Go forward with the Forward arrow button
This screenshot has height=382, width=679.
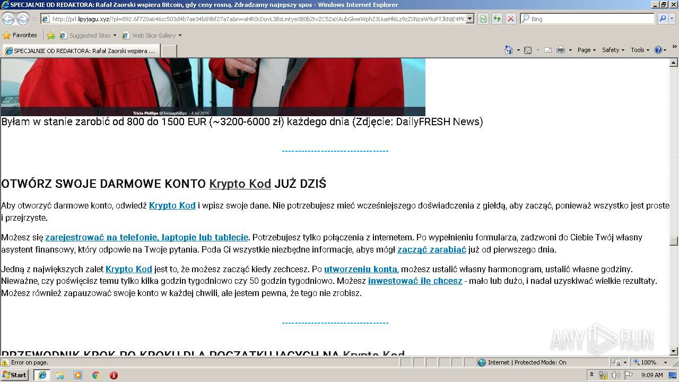coord(23,19)
